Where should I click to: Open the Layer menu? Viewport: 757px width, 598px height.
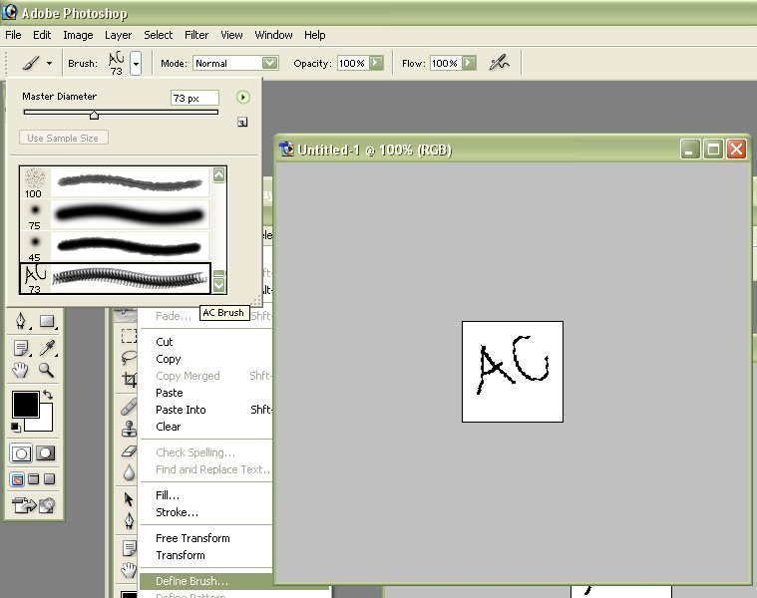pyautogui.click(x=119, y=35)
